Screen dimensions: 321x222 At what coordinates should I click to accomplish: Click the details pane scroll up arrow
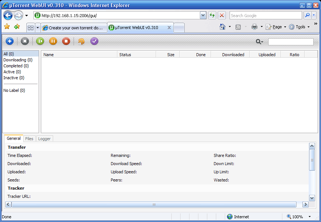point(312,146)
